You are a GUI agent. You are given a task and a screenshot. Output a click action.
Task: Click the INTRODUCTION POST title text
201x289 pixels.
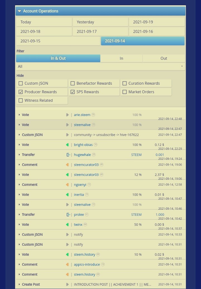pos(113,285)
